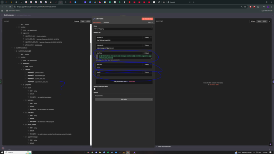Click Back to canvas
The image size is (274, 154).
point(8,15)
